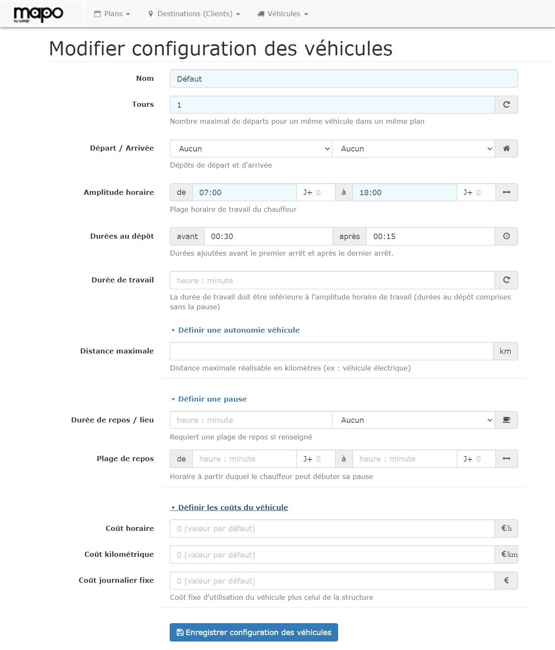Open the arrival depot dropdown
The height and width of the screenshot is (650, 555).
413,148
